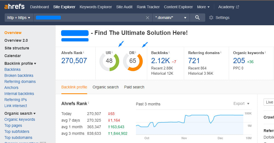Switch to the Organic search tab
This screenshot has height=143, width=274.
click(x=105, y=87)
